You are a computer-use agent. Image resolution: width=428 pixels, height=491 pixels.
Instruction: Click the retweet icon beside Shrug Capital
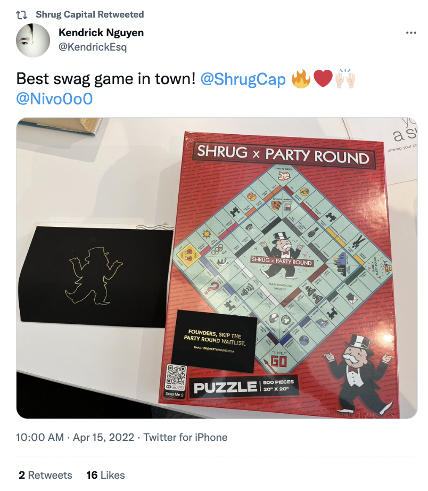(x=21, y=15)
